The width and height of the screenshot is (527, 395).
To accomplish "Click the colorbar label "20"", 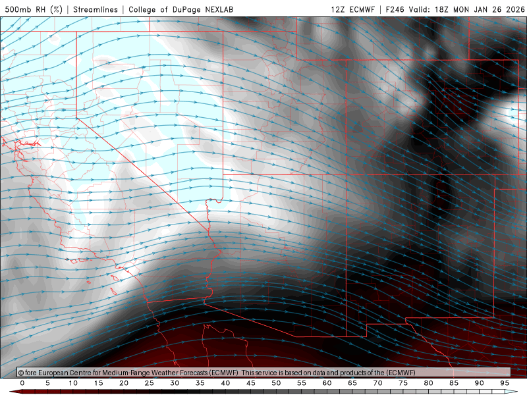I will point(124,383).
